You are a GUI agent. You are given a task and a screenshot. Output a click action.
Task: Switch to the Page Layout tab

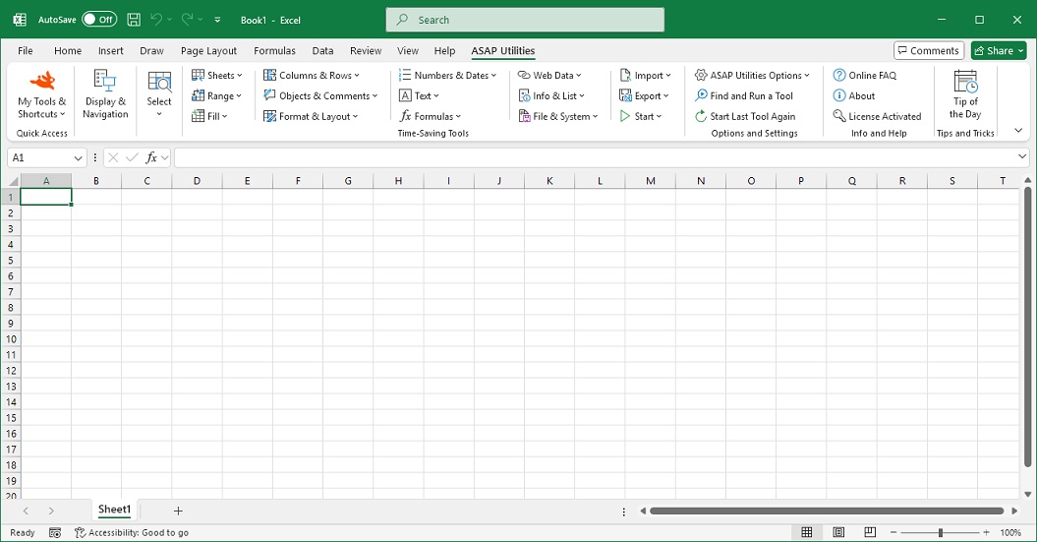coord(208,51)
